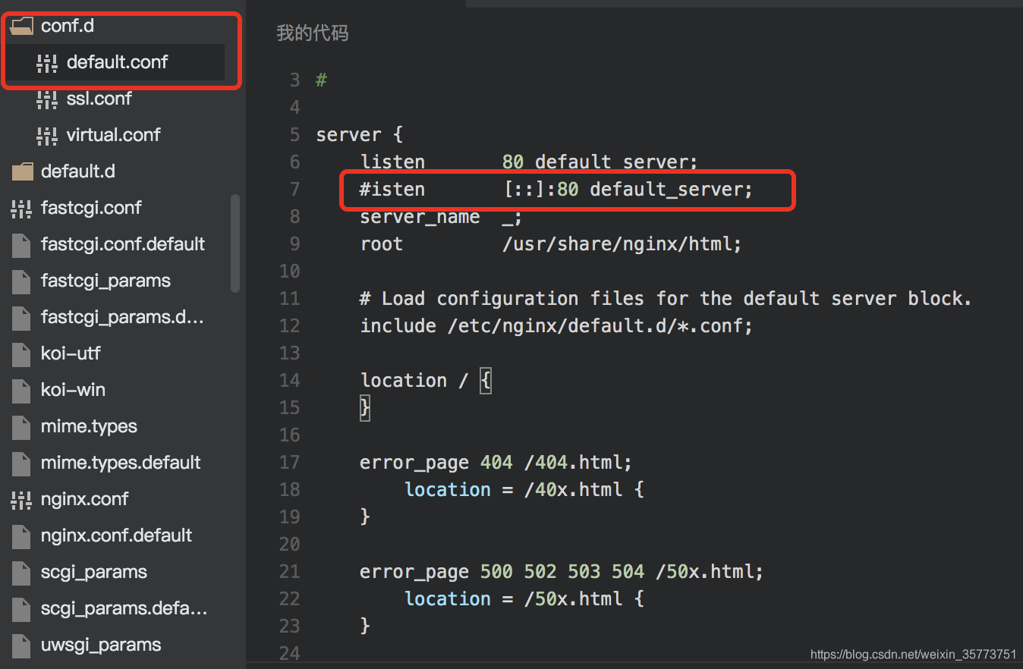Viewport: 1023px width, 669px height.
Task: Click the 'error_page 500 502 503 504' line
Action: (x=562, y=572)
